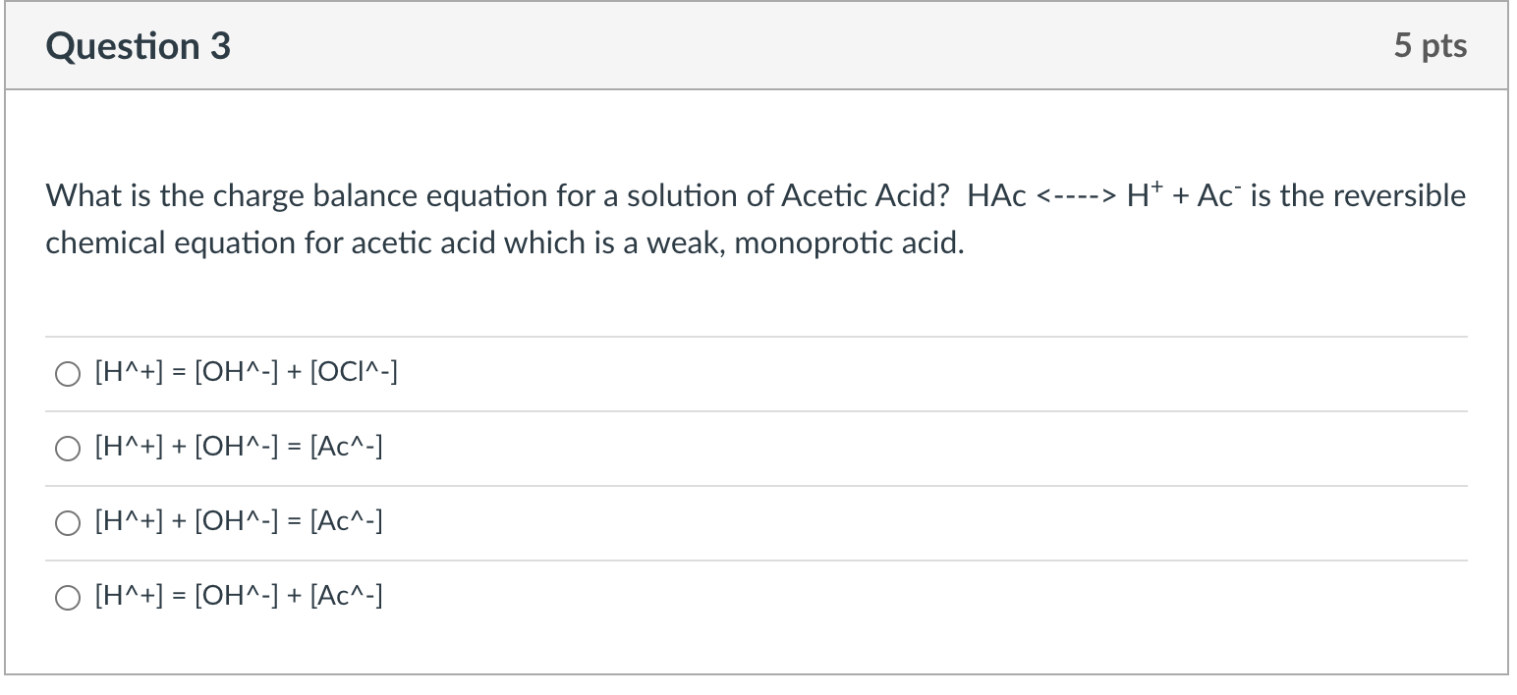The width and height of the screenshot is (1517, 695).
Task: Click the option text [H^+] = [OH^-] + [Ac^-]
Action: 238,596
